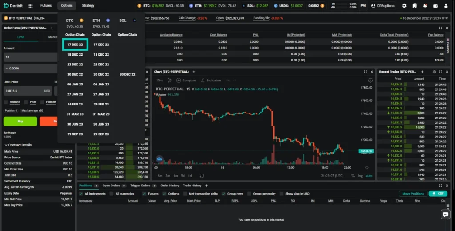Image resolution: width=455 pixels, height=231 pixels.
Task: Select BTC 30 JUN 23 option chain
Action: (x=75, y=124)
